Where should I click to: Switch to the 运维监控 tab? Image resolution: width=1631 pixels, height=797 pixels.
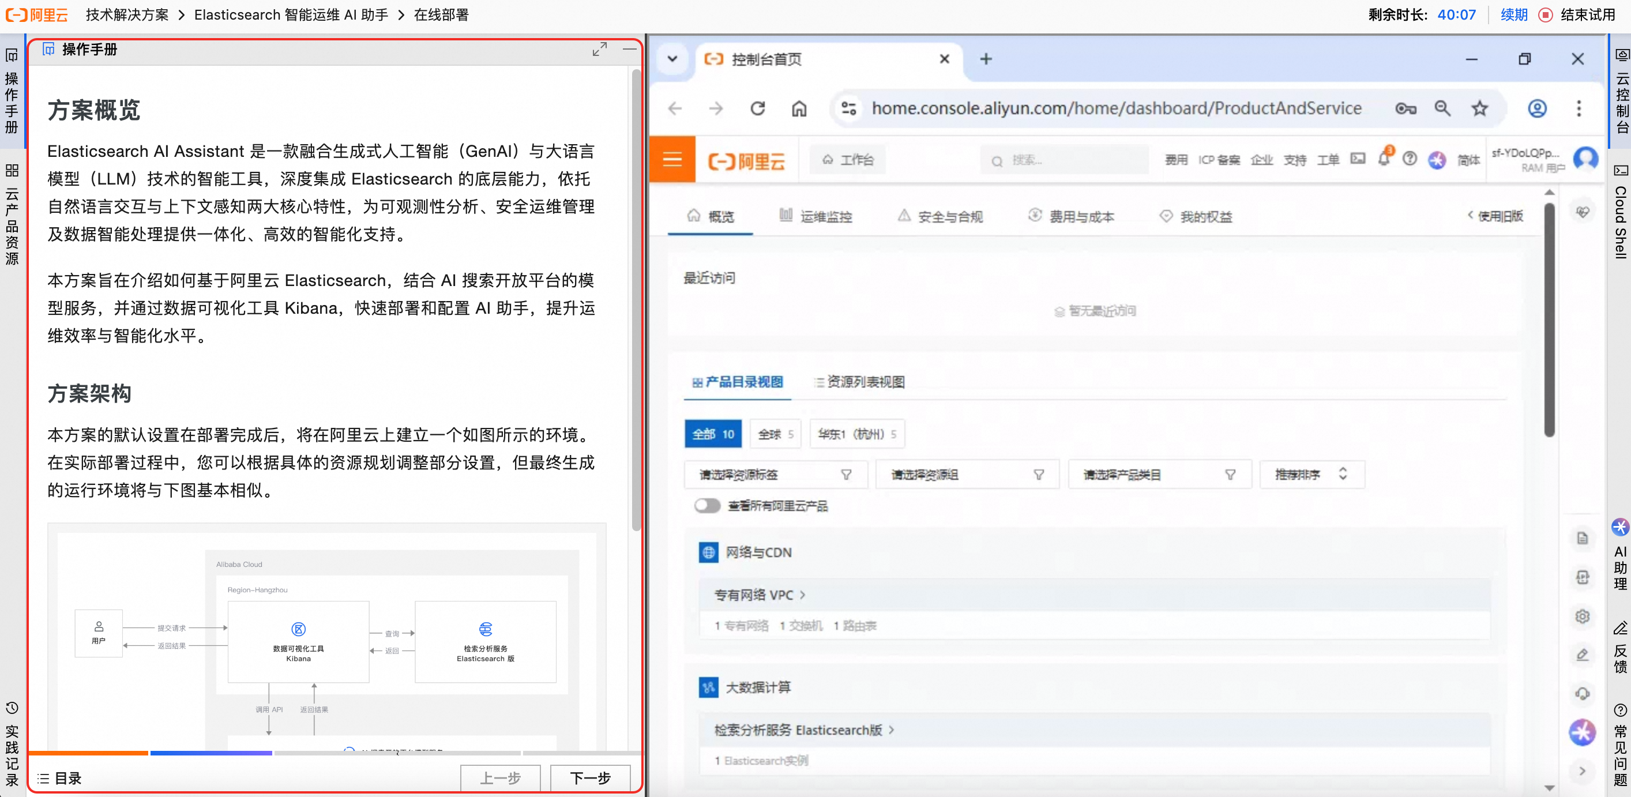tap(815, 216)
